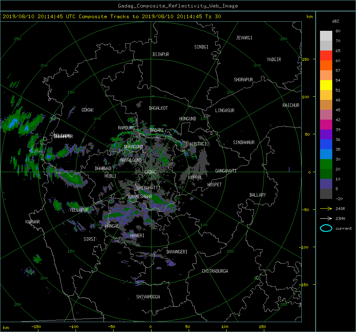Click the cyan current ellipse legend icon
Screen dimensions: 356x332
point(326,228)
